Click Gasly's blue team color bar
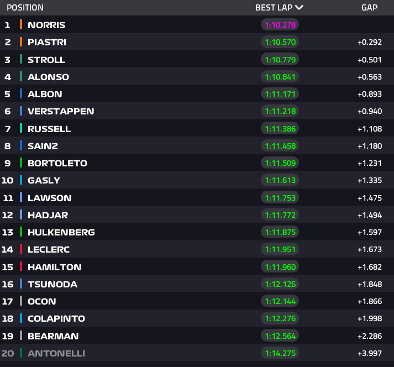 (x=20, y=180)
